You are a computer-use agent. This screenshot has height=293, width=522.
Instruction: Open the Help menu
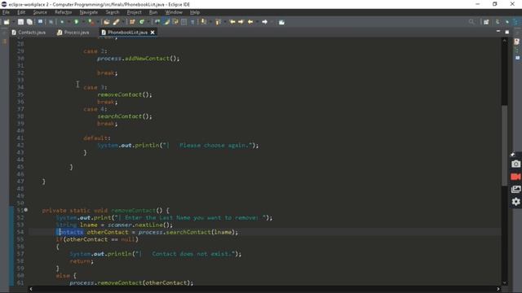coord(195,12)
